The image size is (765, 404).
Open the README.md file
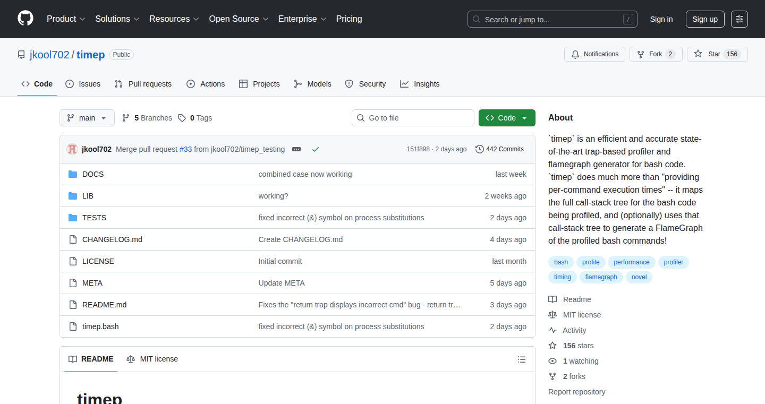coord(104,305)
